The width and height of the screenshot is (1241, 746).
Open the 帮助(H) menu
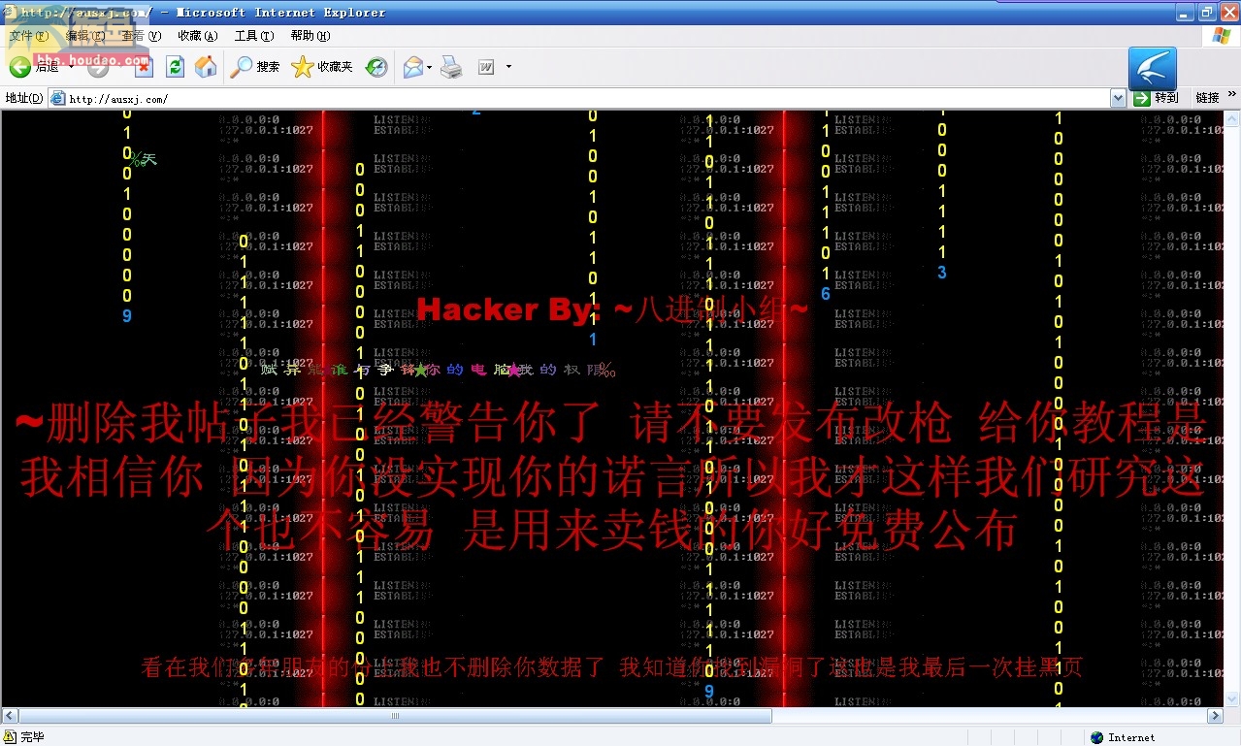click(310, 36)
